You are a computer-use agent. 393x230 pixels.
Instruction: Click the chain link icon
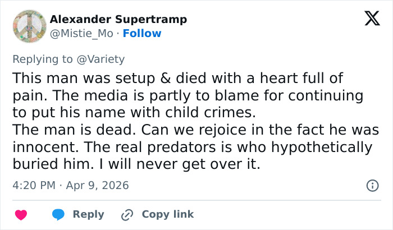127,215
